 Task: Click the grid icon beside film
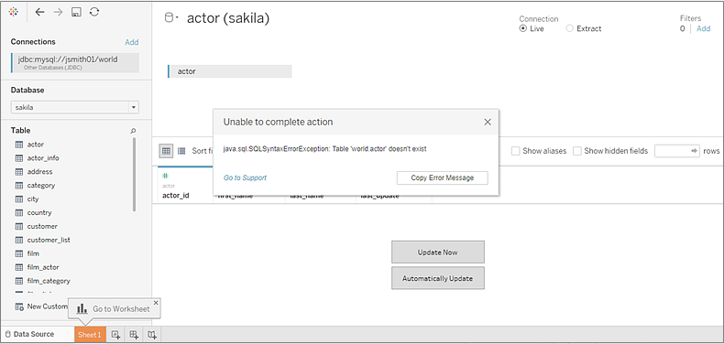click(19, 253)
